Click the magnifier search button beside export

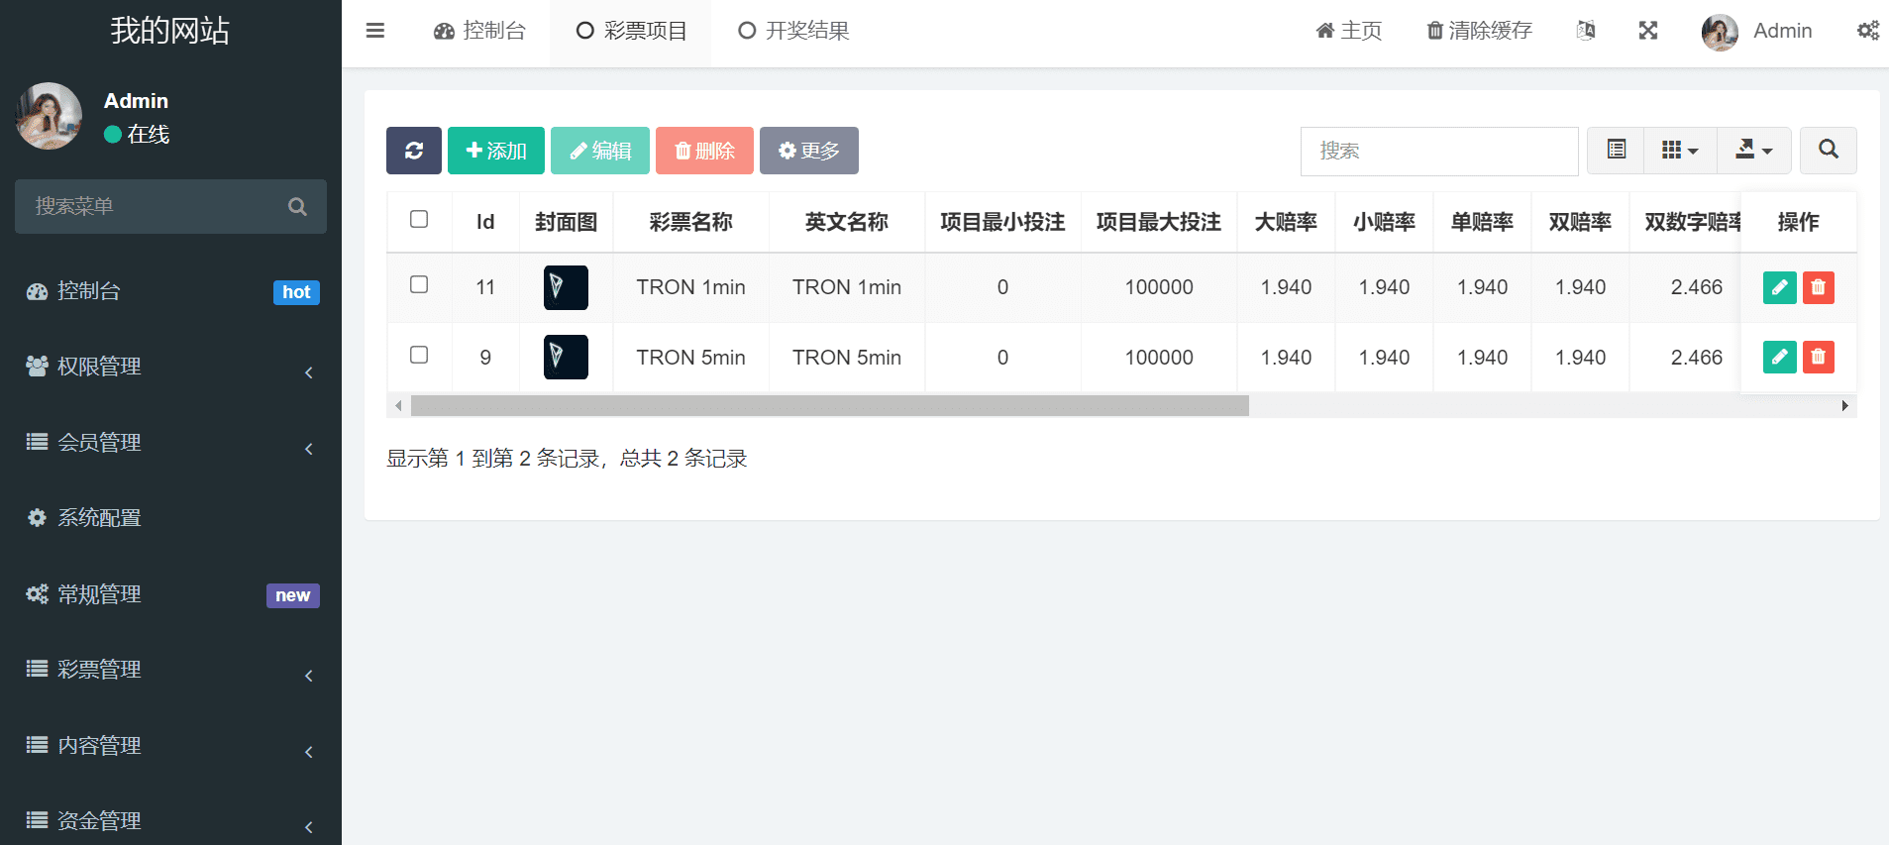1828,150
